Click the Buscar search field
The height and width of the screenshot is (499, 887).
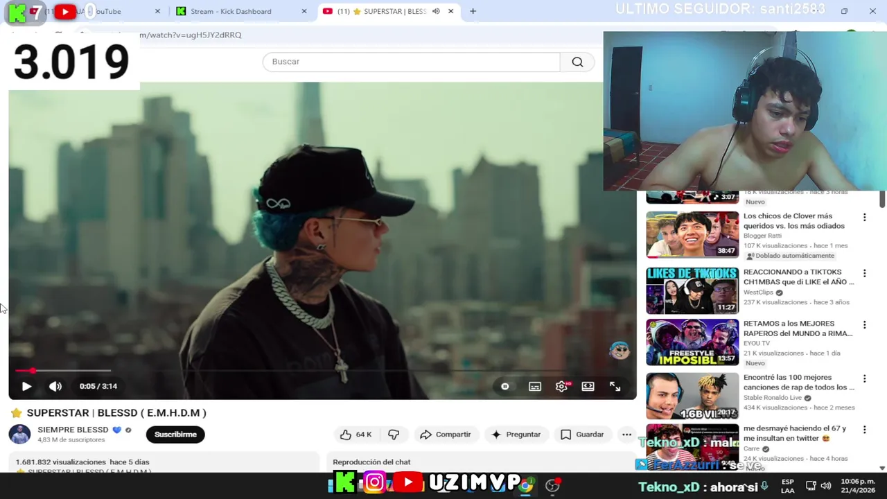(411, 62)
